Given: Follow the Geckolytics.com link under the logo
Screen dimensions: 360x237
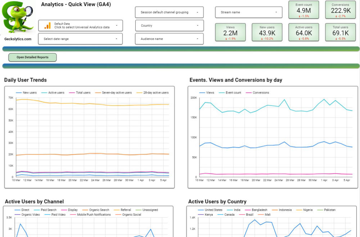Looking at the screenshot, I should pos(18,39).
